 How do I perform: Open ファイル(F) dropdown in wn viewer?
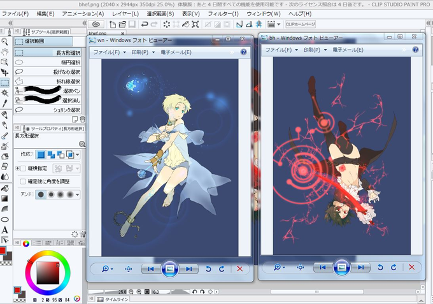pos(110,52)
